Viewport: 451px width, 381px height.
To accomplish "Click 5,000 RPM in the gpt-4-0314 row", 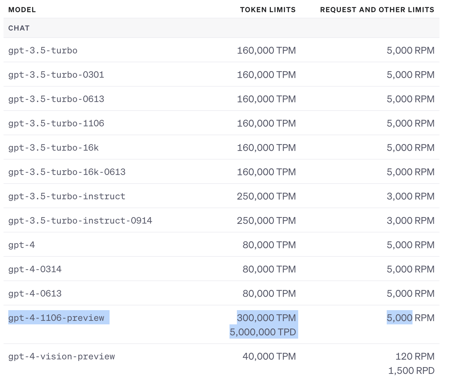I will pyautogui.click(x=411, y=269).
